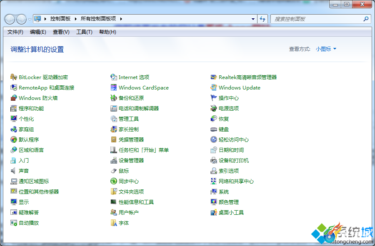Click the 桌面小工具 icon
The image size is (375, 246).
pyautogui.click(x=214, y=212)
